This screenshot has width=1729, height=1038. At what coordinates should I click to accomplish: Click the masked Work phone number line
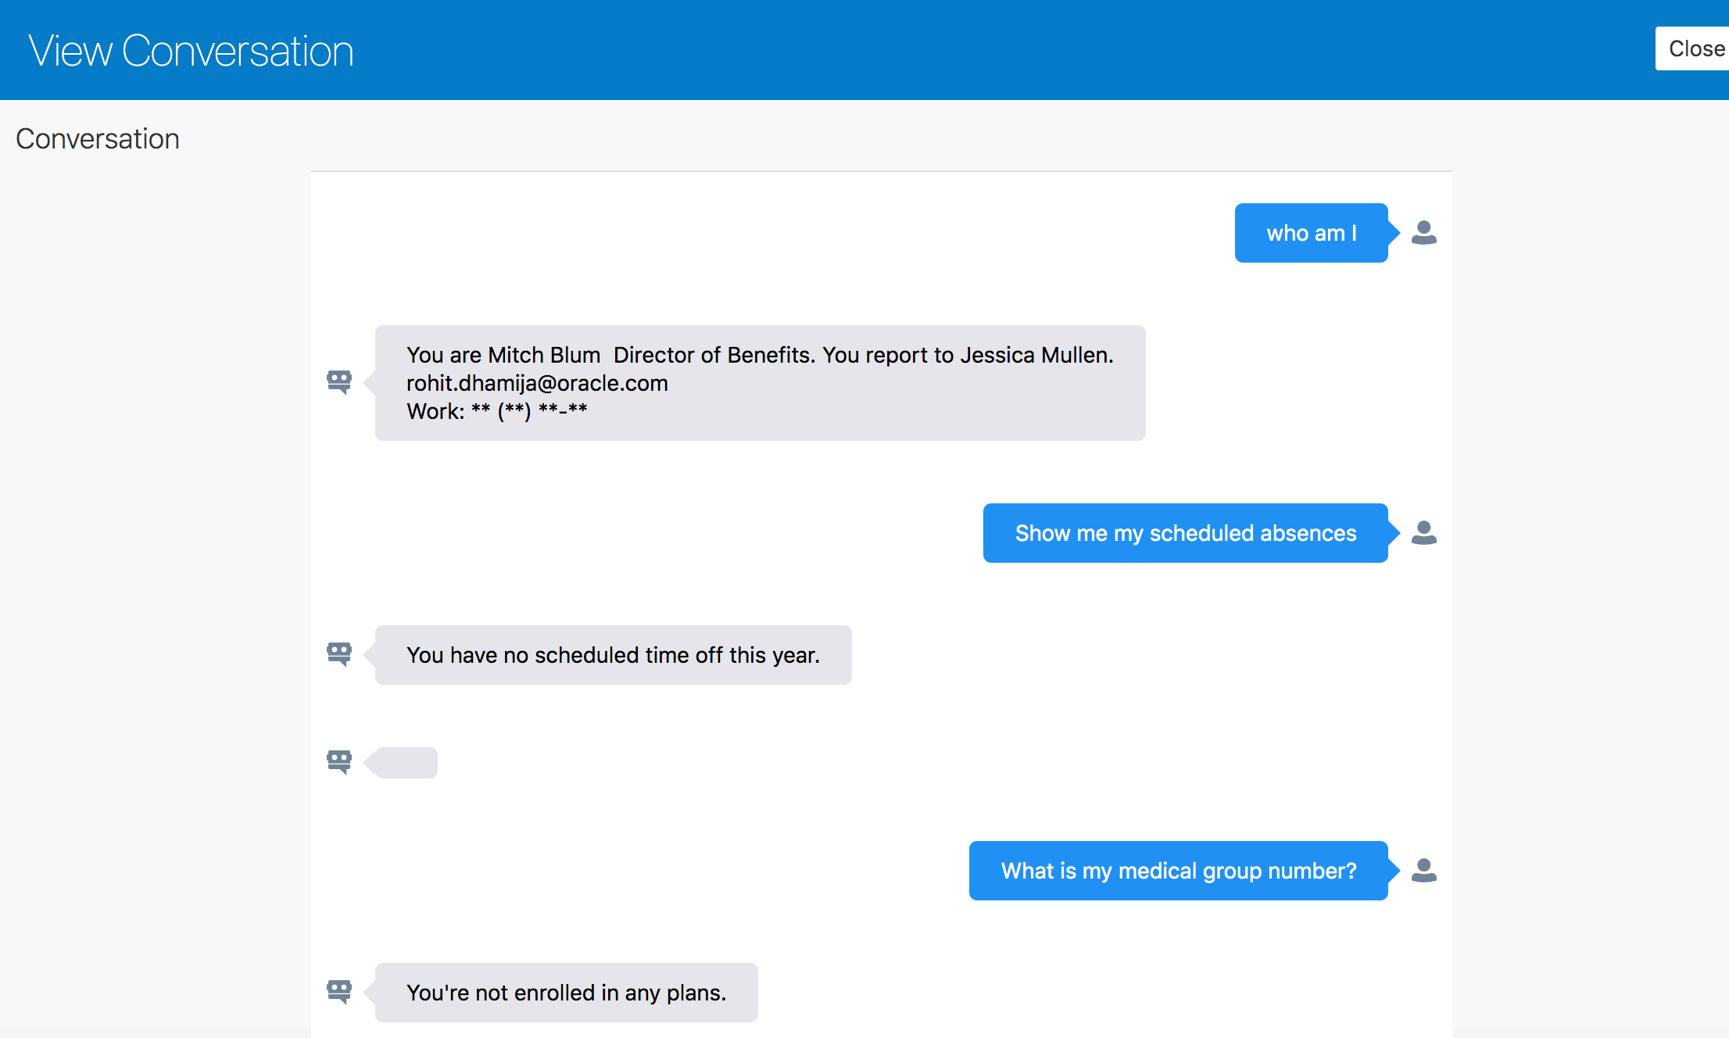coord(497,411)
